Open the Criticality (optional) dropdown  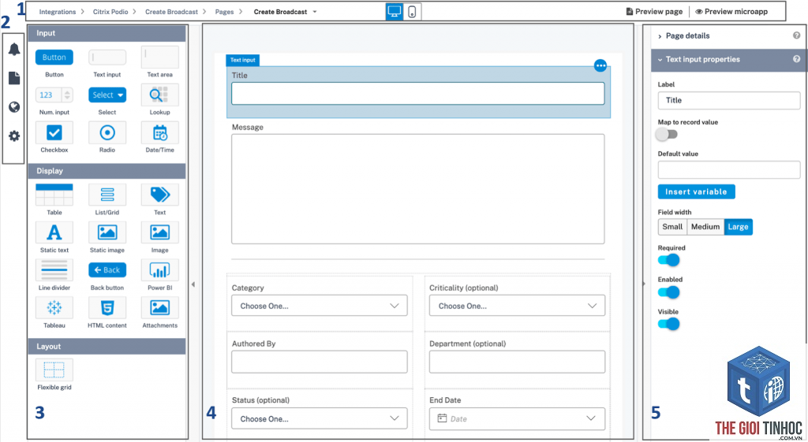pos(517,306)
